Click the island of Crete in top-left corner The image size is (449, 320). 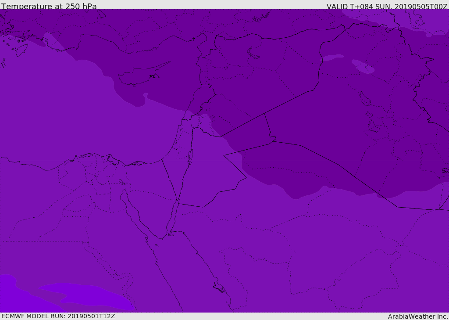pyautogui.click(x=21, y=50)
